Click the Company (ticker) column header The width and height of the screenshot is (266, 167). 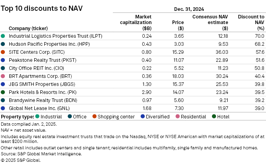[x=26, y=29]
